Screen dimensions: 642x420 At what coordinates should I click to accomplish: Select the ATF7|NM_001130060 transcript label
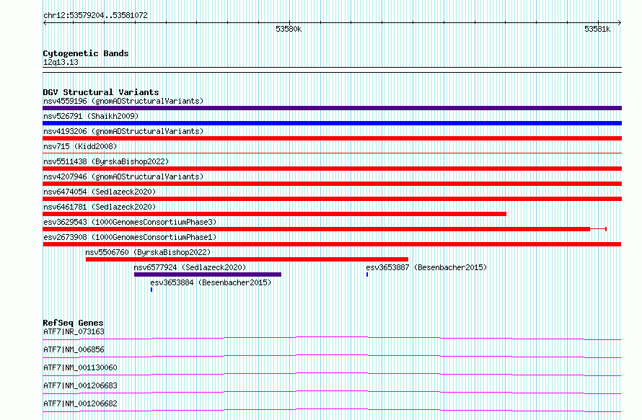[80, 367]
